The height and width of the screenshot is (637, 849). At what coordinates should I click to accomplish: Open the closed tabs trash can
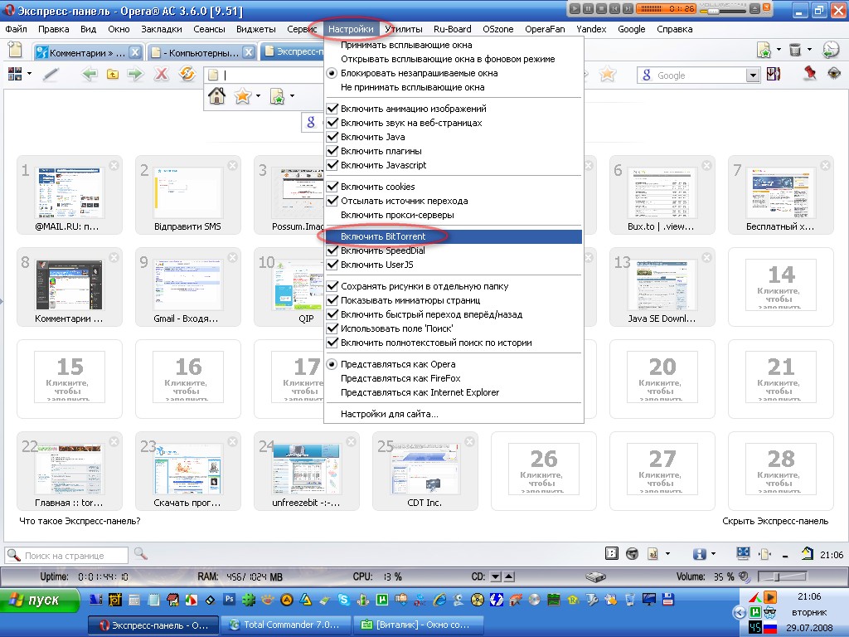(x=795, y=50)
